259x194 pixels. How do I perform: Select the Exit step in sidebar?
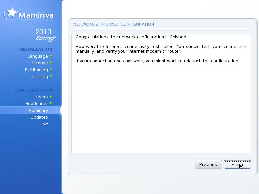pos(44,124)
